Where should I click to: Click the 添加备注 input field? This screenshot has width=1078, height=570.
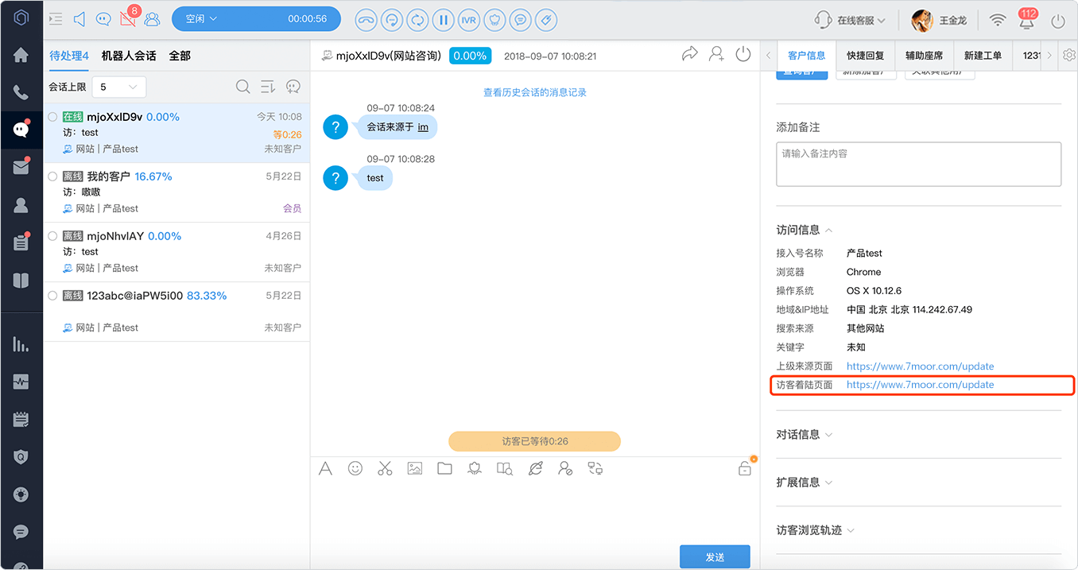[x=918, y=165]
